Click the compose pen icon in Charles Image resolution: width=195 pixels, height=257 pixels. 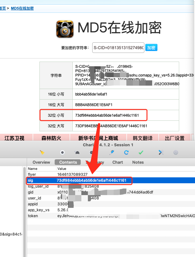pos(112,152)
